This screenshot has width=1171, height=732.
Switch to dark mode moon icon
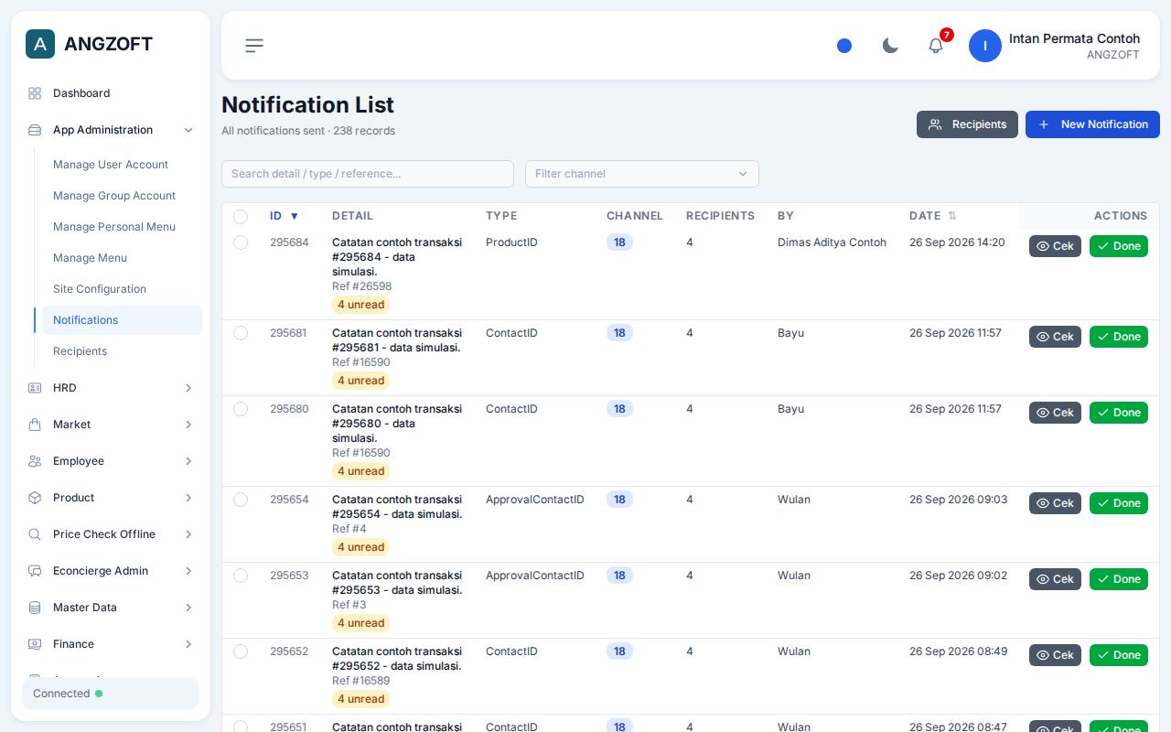(890, 46)
